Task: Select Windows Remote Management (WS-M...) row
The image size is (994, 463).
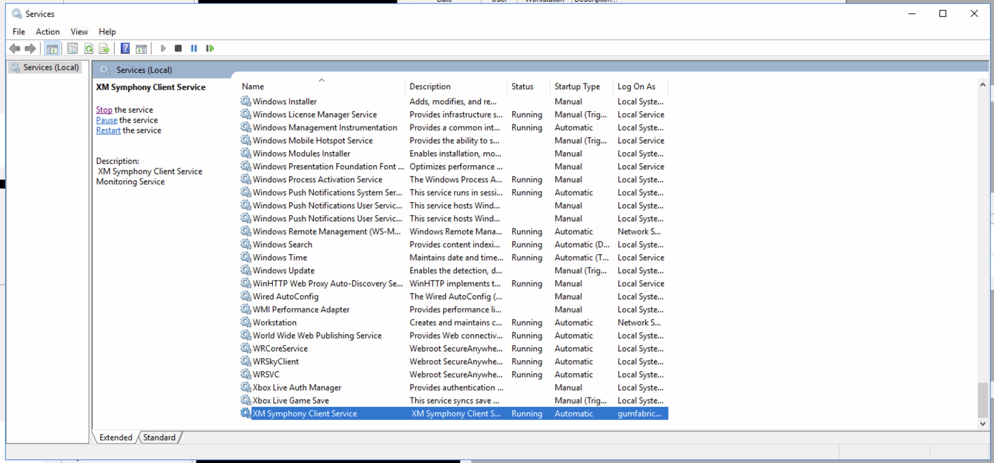Action: click(454, 232)
